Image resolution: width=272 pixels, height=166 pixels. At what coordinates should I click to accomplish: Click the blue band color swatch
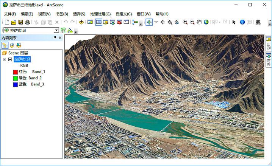coord(16,84)
